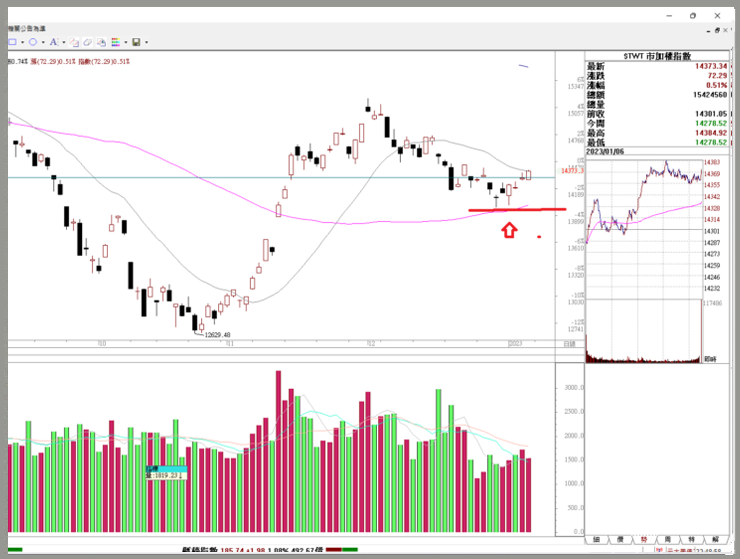
Task: Switch to the 價 tab
Action: (x=620, y=539)
